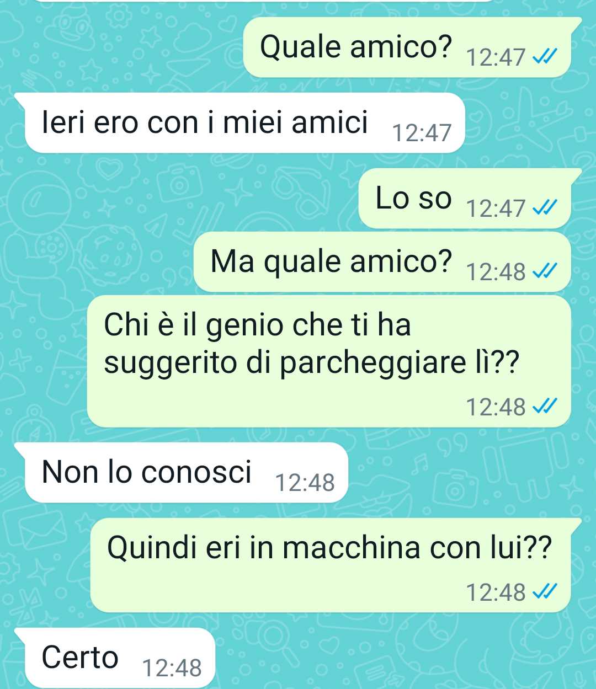Select the message about 'parcheggiare lì??'

329,361
